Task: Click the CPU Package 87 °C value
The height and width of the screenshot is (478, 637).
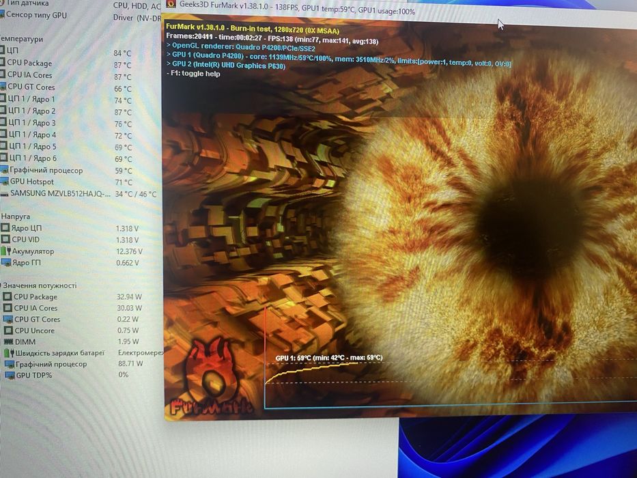Action: tap(123, 65)
